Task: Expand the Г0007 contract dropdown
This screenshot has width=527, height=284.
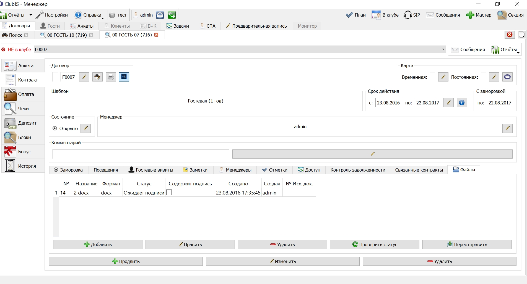Action: [x=443, y=49]
